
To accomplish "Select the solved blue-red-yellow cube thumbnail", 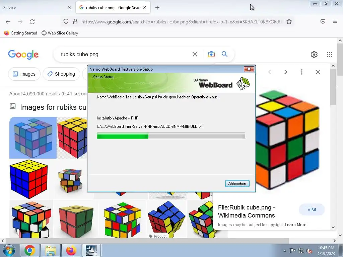I will (x=29, y=179).
